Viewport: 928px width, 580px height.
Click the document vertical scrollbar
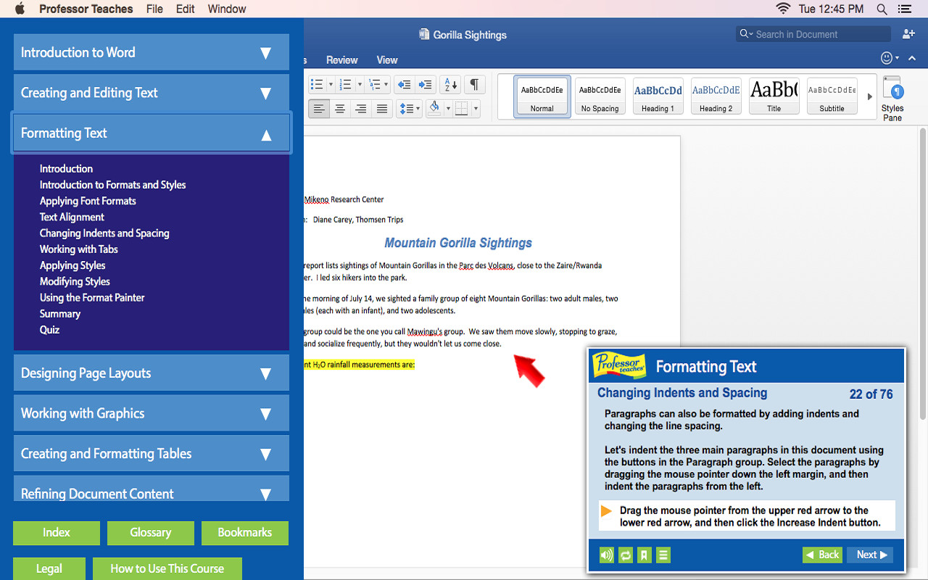tap(923, 275)
